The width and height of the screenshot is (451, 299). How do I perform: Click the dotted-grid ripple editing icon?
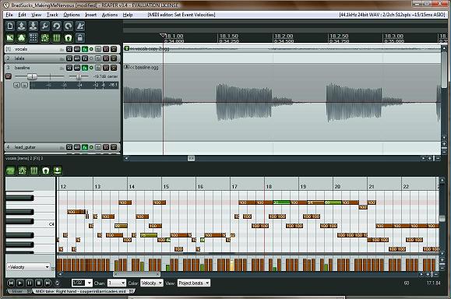tap(33, 37)
